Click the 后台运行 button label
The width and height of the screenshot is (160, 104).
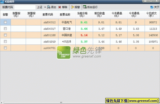pyautogui.click(x=92, y=7)
